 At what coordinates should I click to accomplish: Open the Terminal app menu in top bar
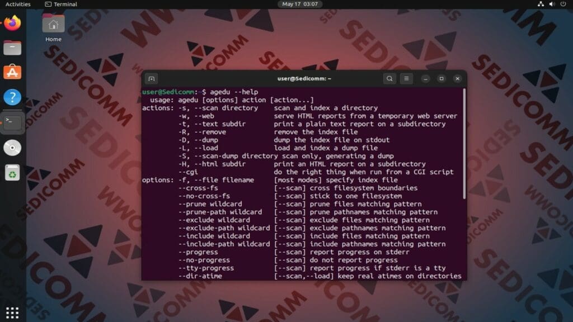[61, 4]
